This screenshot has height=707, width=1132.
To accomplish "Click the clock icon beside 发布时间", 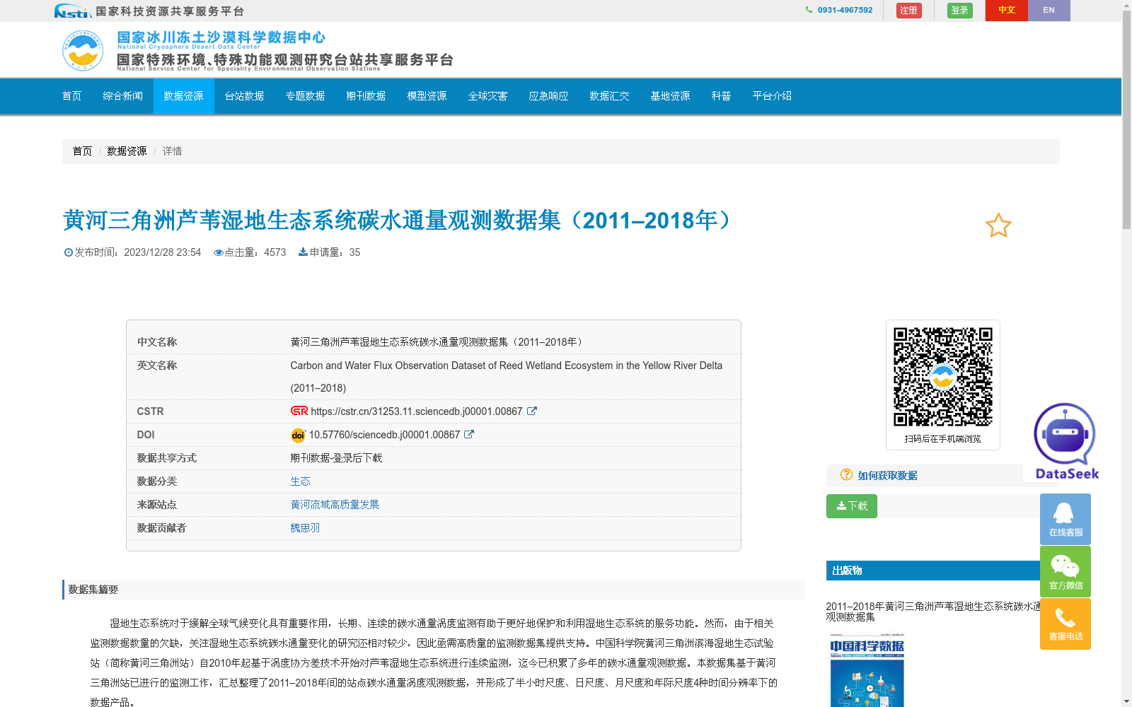I will pyautogui.click(x=69, y=252).
